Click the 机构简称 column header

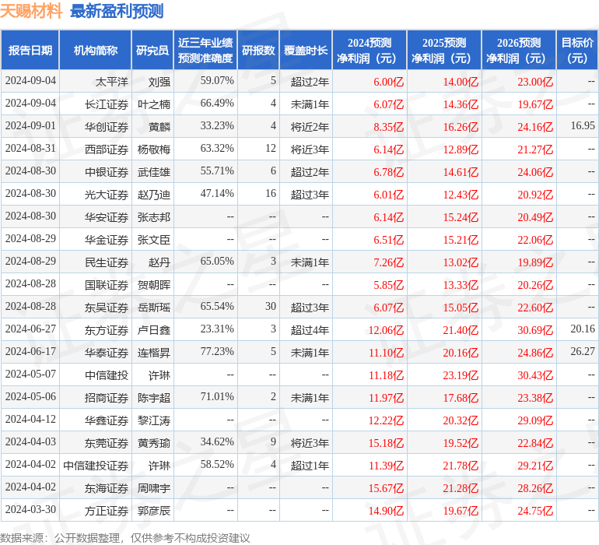[96, 51]
